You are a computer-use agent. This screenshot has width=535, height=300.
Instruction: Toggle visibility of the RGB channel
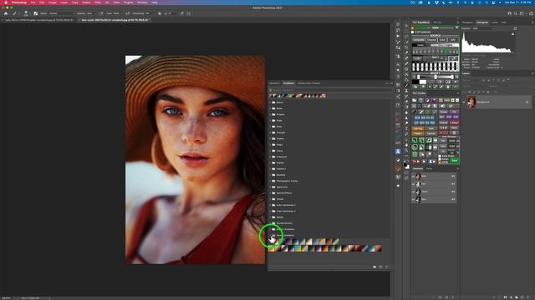coord(414,177)
